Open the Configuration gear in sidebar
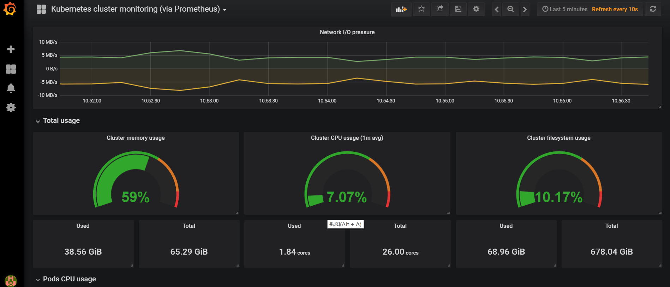This screenshot has width=670, height=287. (x=11, y=107)
